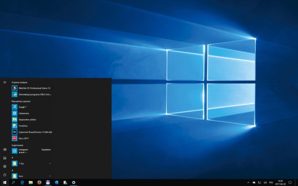
Task: Open File Explorer from the taskbar
Action: point(31,183)
